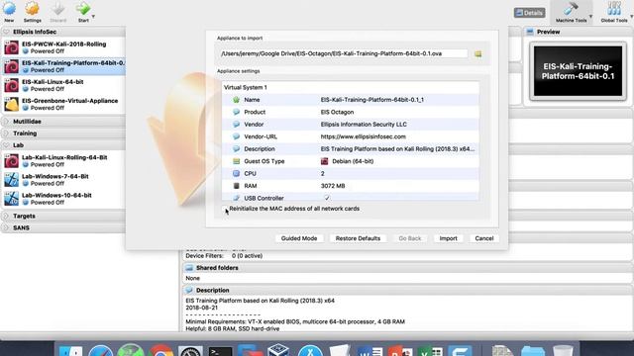This screenshot has height=356, width=634.
Task: Toggle the USB Controller checkbox
Action: [x=327, y=198]
